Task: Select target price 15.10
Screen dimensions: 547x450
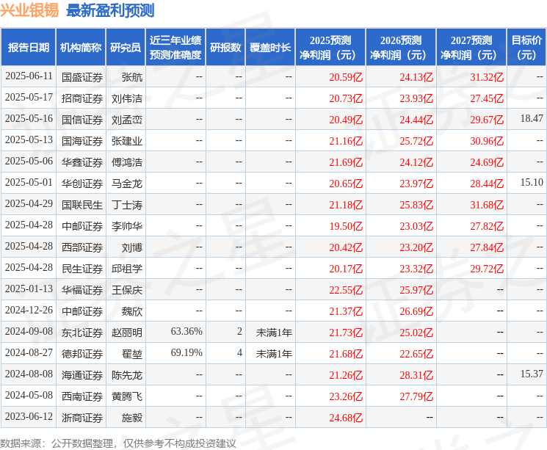Action: click(532, 183)
